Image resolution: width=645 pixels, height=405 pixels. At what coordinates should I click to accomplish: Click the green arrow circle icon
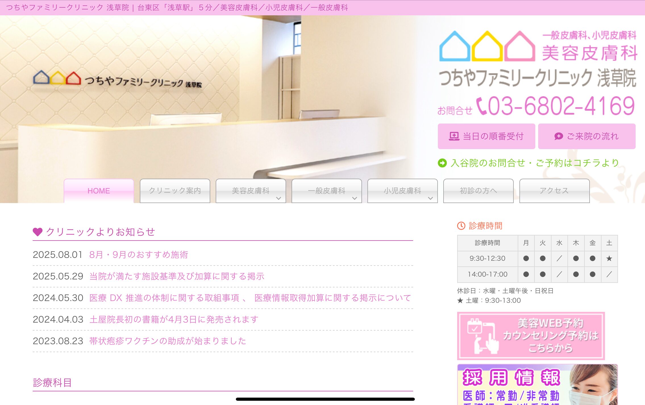click(x=442, y=163)
